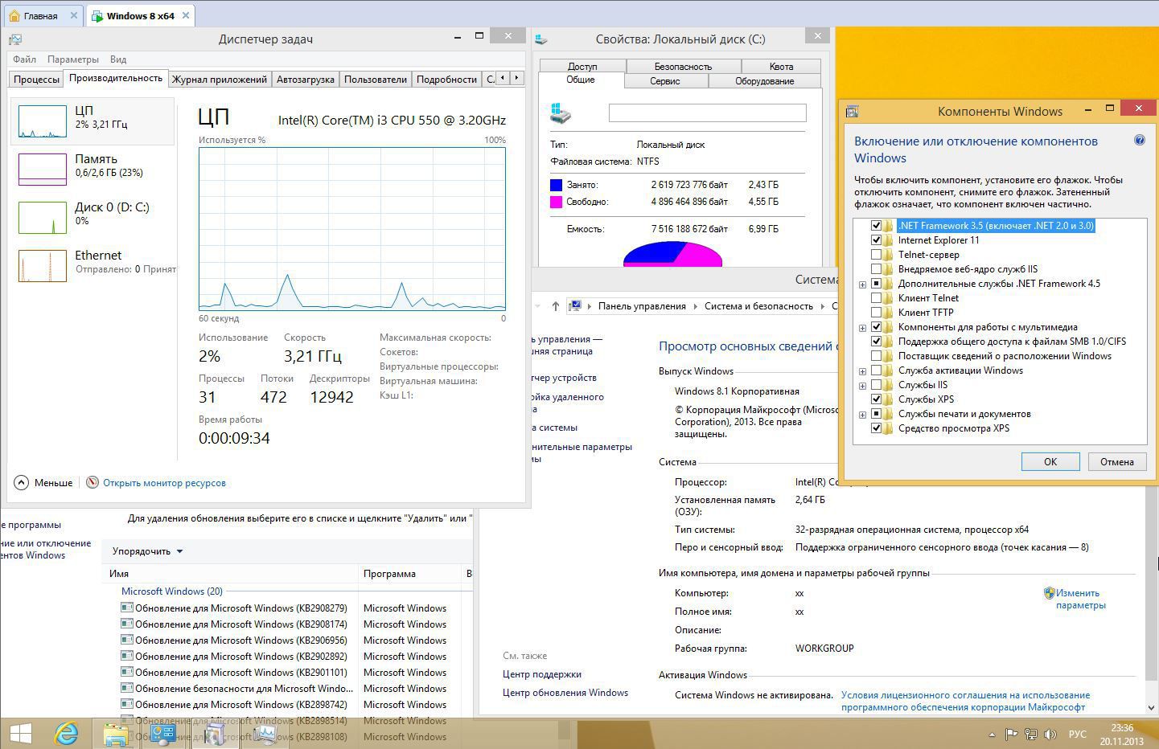Expand Службы IIS tree node

pos(862,386)
